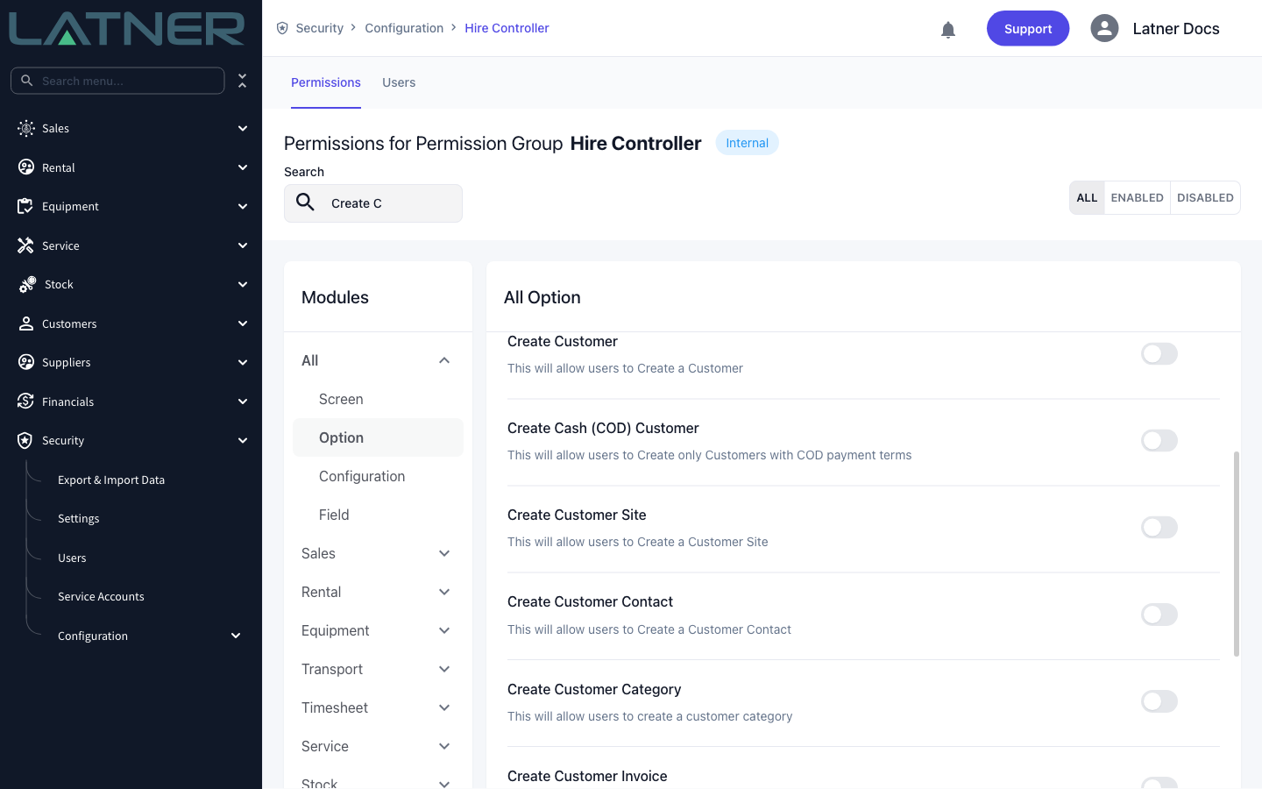Expand the Timesheet module group
The width and height of the screenshot is (1262, 789).
click(444, 707)
